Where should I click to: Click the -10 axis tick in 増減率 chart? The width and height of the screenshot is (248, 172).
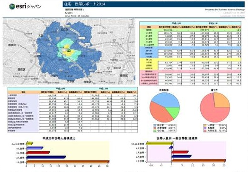tap(151, 165)
